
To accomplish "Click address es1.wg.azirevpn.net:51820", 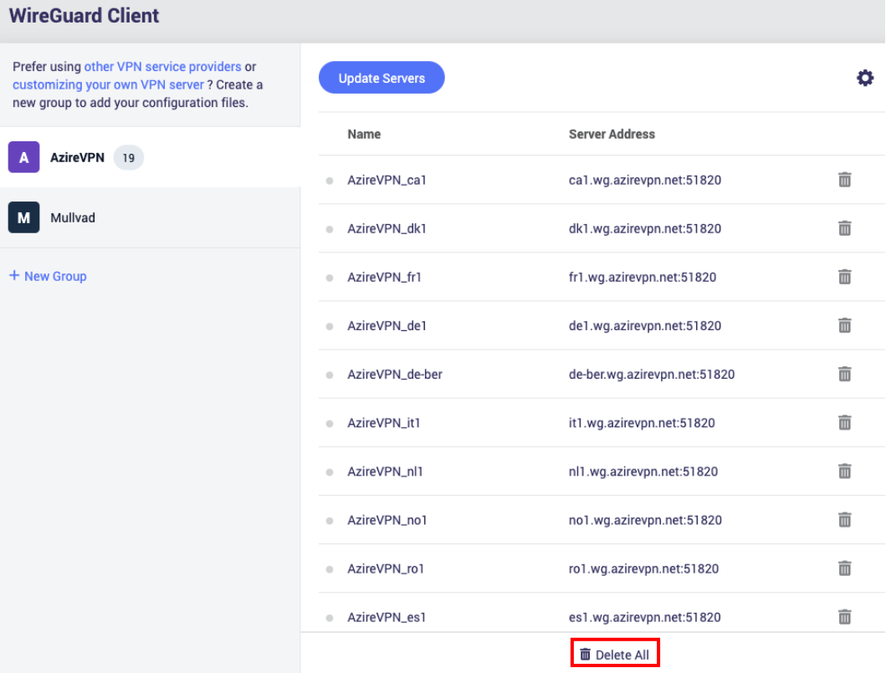I will pyautogui.click(x=645, y=617).
